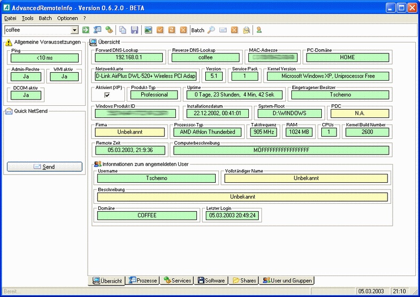This screenshot has height=297, width=420.
Task: Click the green user figure icon
Action: click(259, 30)
